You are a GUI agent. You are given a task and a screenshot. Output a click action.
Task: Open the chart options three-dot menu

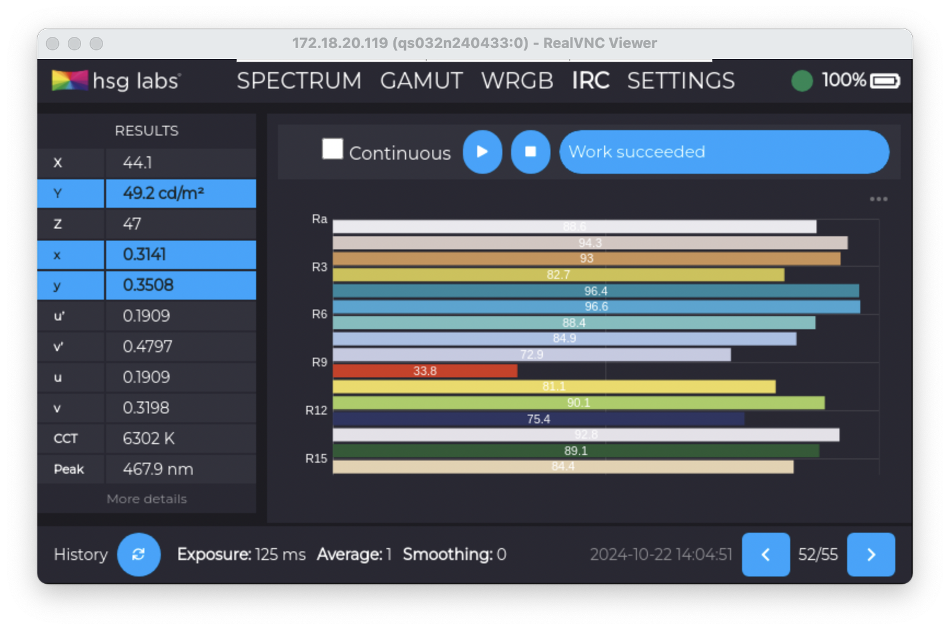878,199
